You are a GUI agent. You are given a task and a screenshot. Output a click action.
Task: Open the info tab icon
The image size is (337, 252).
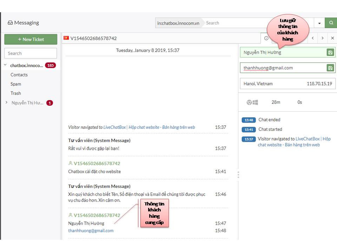266,38
